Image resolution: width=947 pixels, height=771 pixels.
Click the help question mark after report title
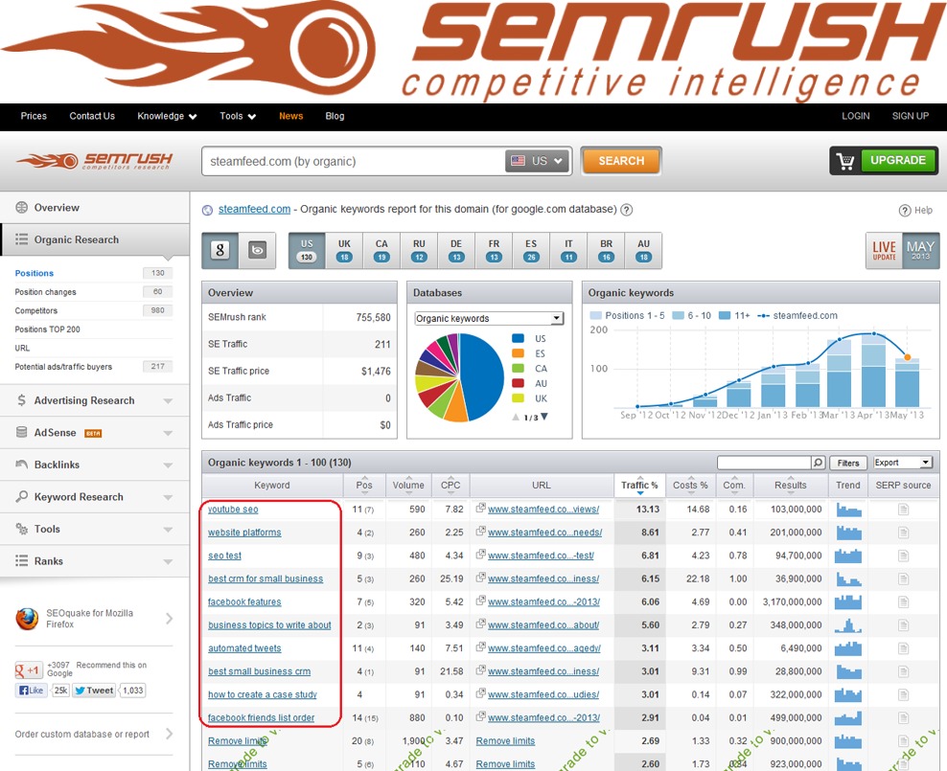coord(627,210)
